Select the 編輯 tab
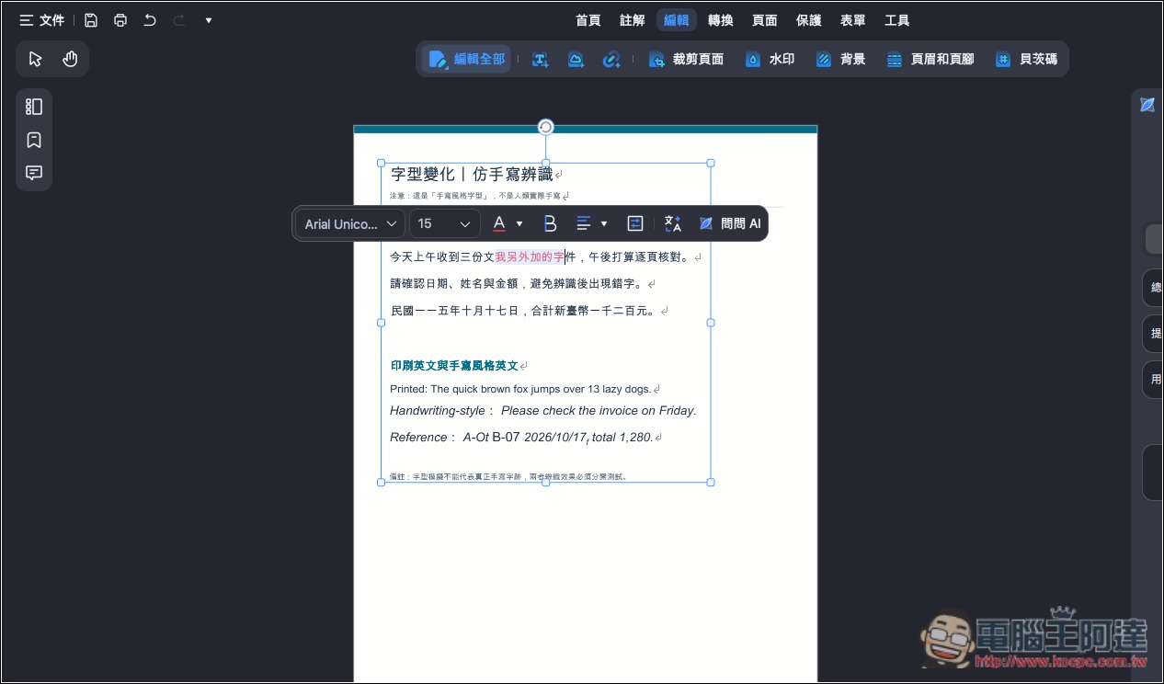This screenshot has height=684, width=1164. click(x=677, y=20)
